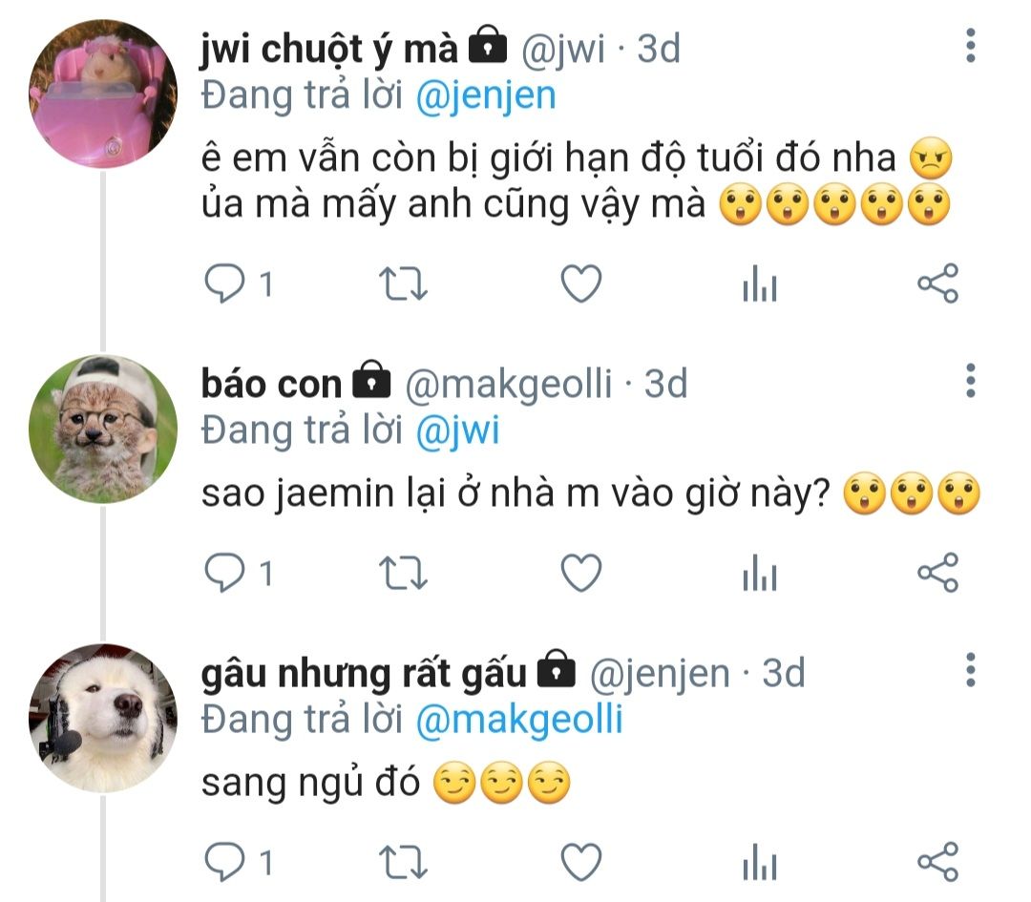1031x902 pixels.
Task: Share the tweet from @jwi
Action: point(938,283)
